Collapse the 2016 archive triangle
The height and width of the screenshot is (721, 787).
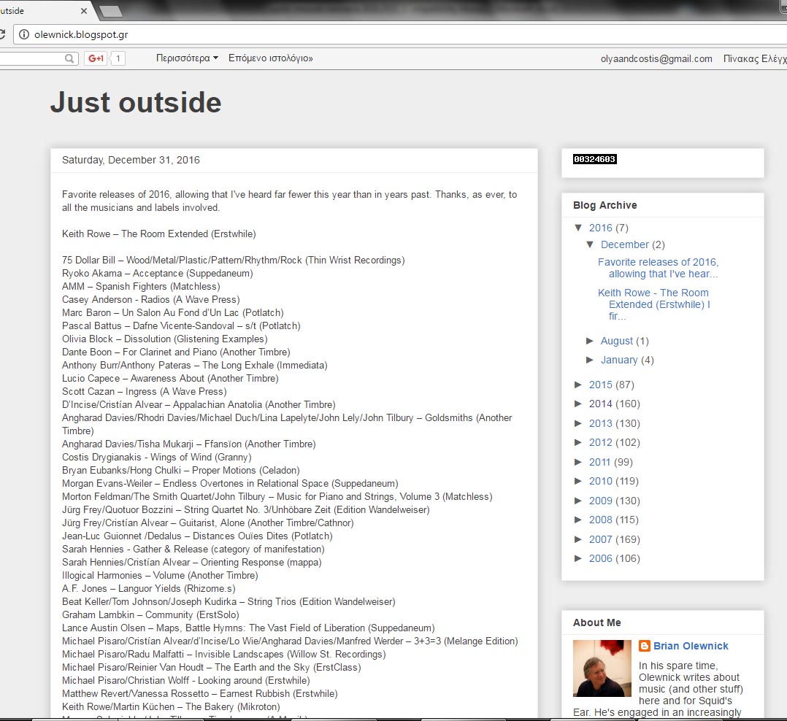click(579, 228)
